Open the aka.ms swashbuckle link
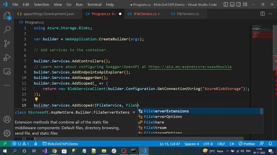The image size is (277, 155). [x=190, y=67]
